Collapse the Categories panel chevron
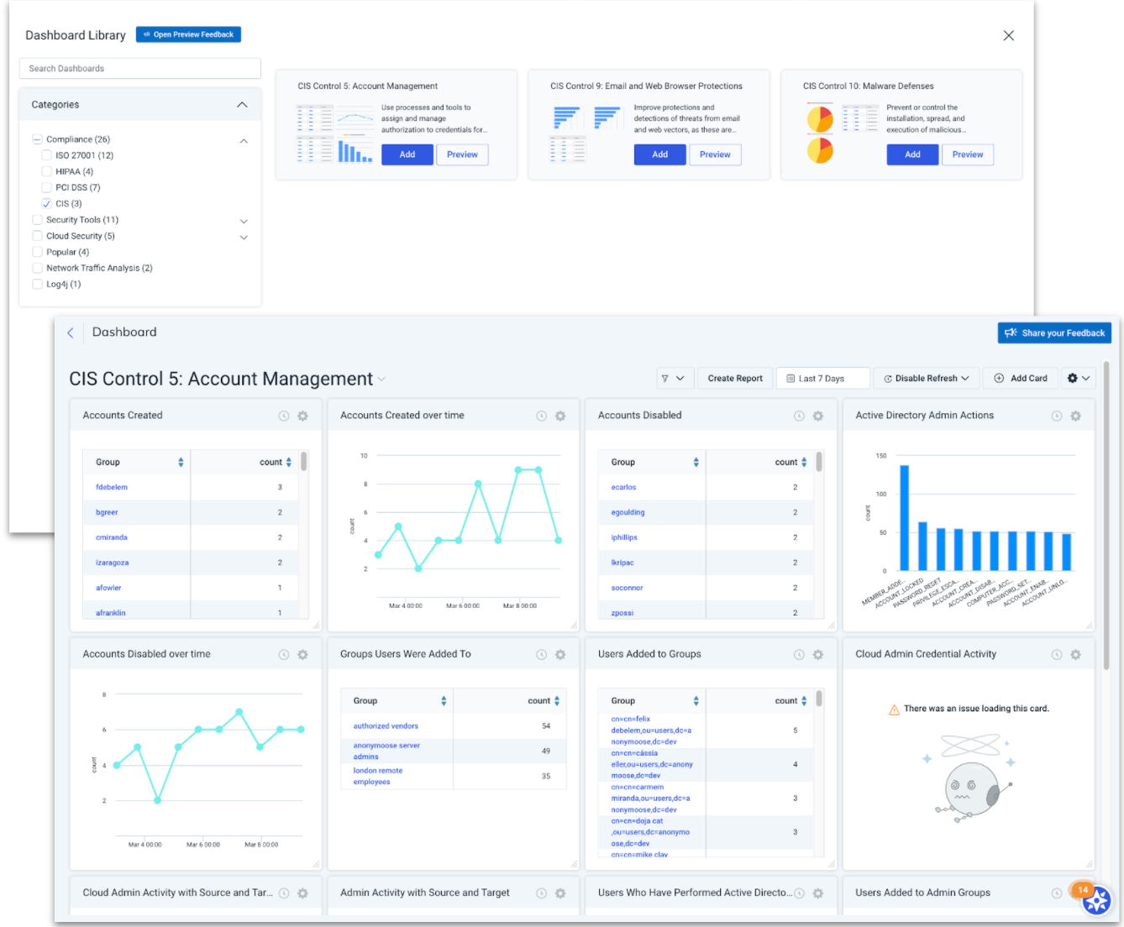1124x927 pixels. pyautogui.click(x=242, y=105)
